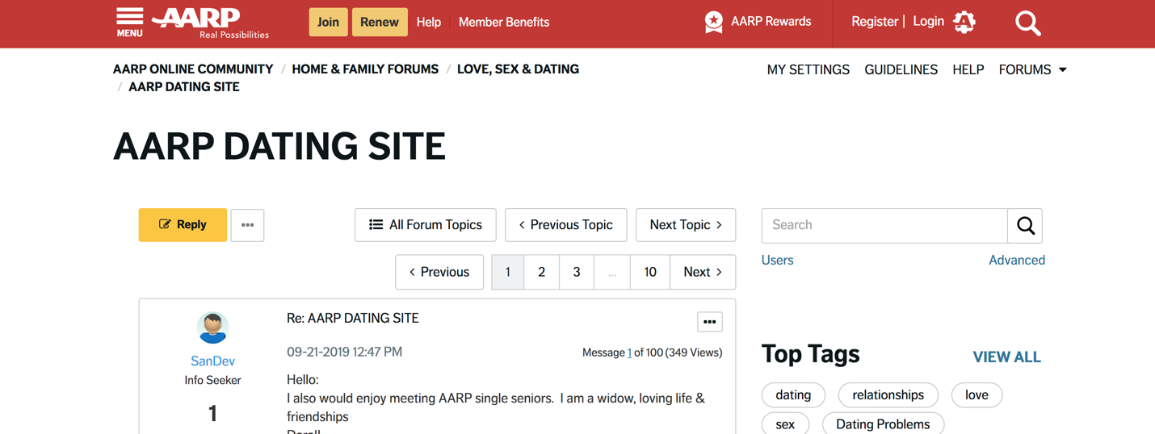Viewport: 1155px width, 434px height.
Task: Go to page 3
Action: (x=577, y=272)
